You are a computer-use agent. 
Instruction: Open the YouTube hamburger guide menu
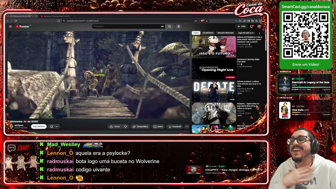(10, 26)
